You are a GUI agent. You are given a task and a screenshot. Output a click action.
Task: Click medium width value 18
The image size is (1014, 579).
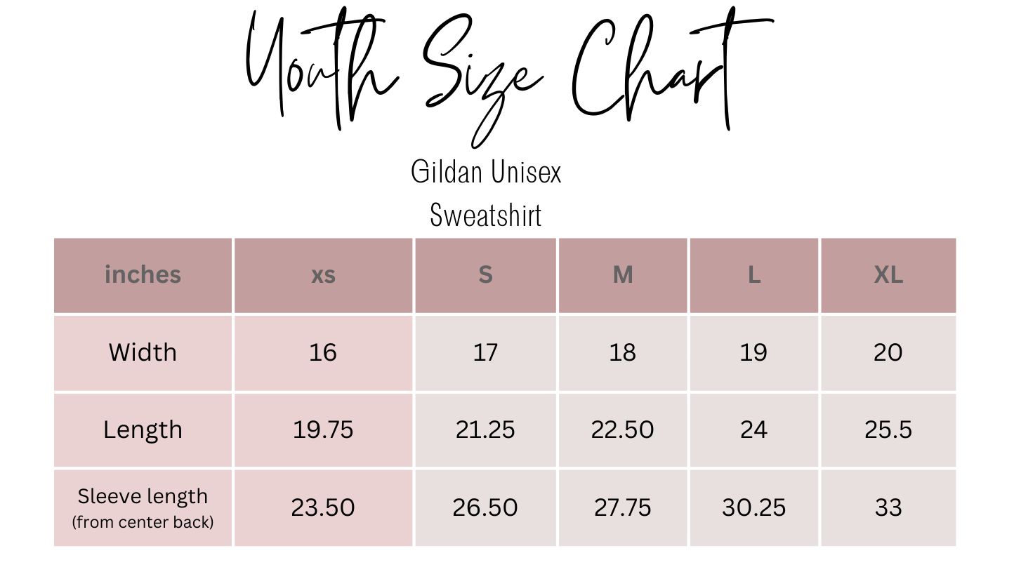[x=623, y=352]
